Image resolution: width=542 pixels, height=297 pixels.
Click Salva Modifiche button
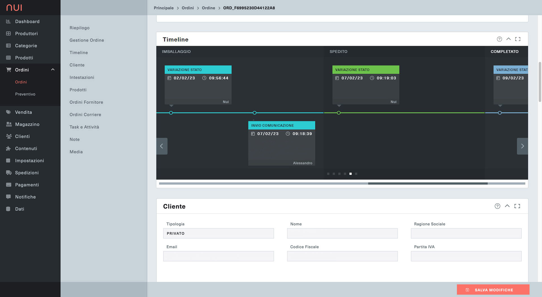click(493, 290)
